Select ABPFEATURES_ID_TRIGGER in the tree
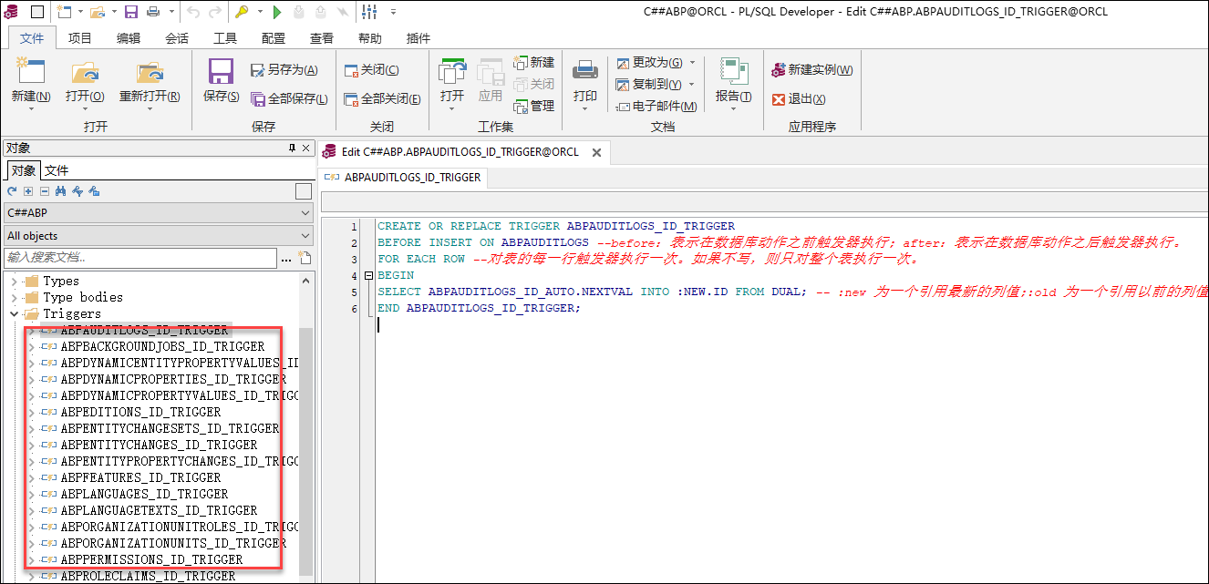Viewport: 1209px width, 584px height. [x=140, y=477]
